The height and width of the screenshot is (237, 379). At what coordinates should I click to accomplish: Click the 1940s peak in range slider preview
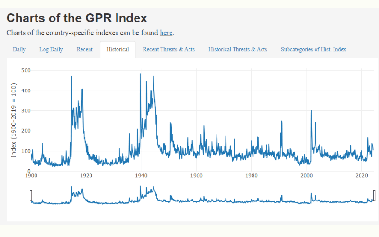pyautogui.click(x=141, y=189)
